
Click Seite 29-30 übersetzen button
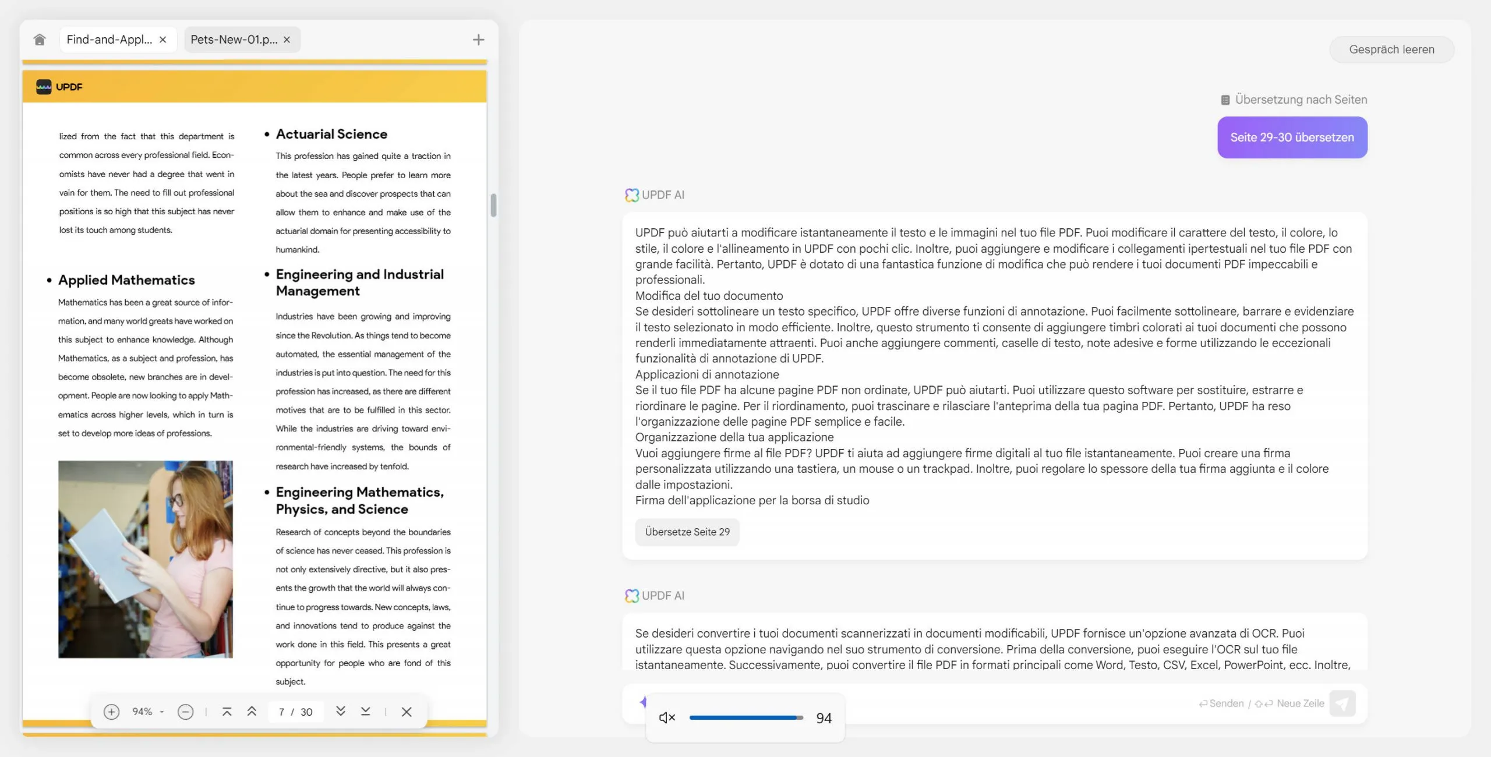click(1292, 137)
